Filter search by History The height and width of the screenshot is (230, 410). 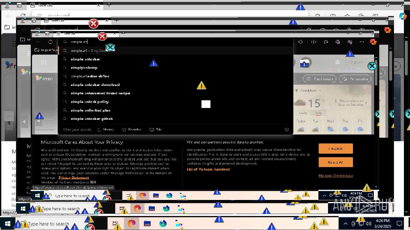click(106, 129)
